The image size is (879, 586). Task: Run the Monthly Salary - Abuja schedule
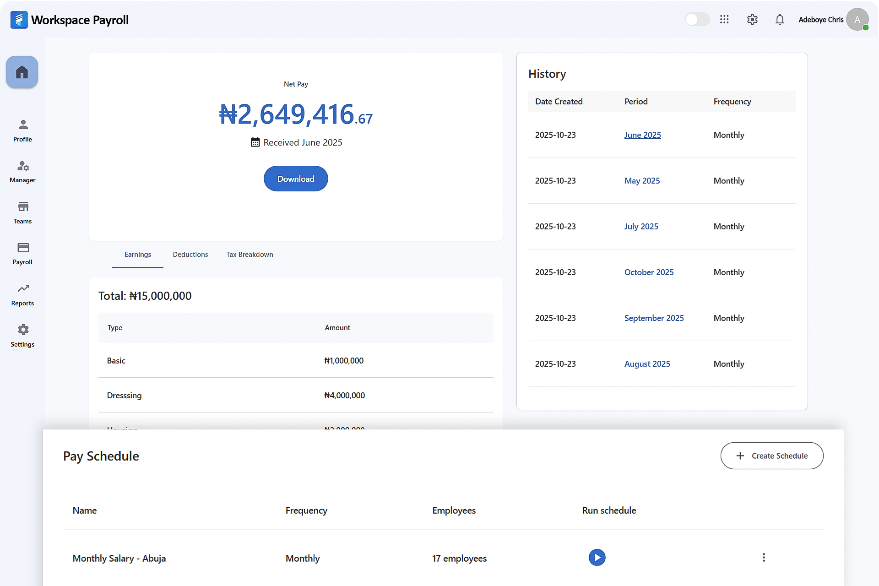[x=597, y=558]
